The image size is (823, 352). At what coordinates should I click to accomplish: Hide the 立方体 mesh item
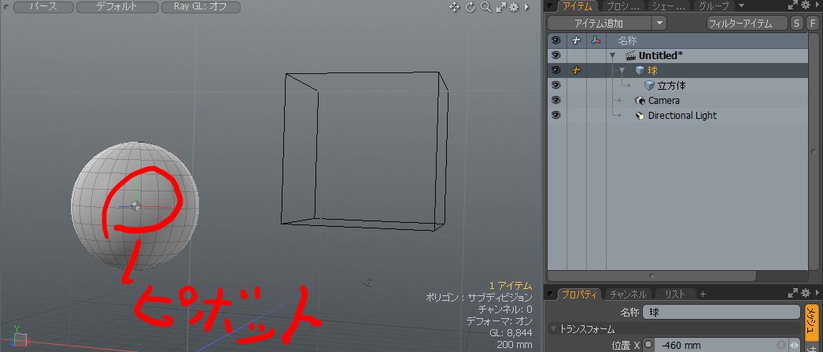[x=556, y=85]
